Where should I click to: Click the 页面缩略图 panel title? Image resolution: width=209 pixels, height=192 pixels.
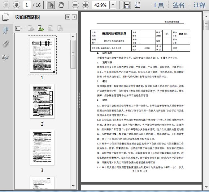[27, 17]
